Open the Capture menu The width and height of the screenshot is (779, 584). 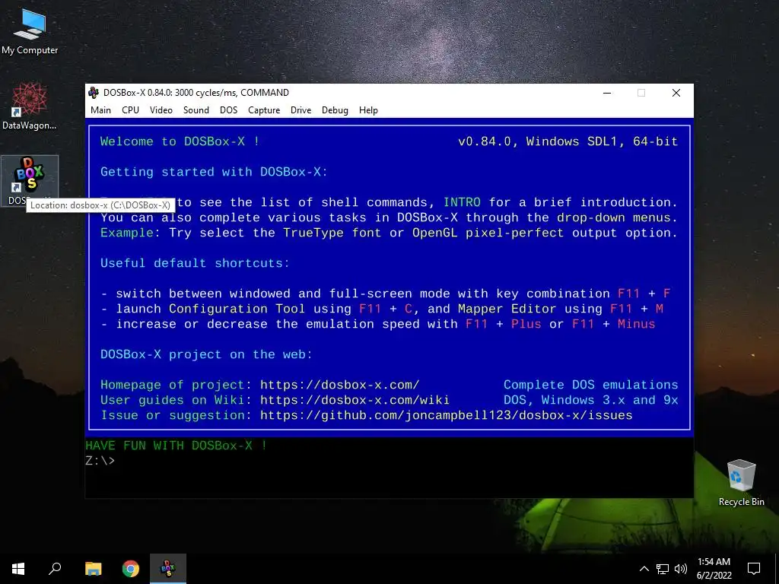click(264, 110)
